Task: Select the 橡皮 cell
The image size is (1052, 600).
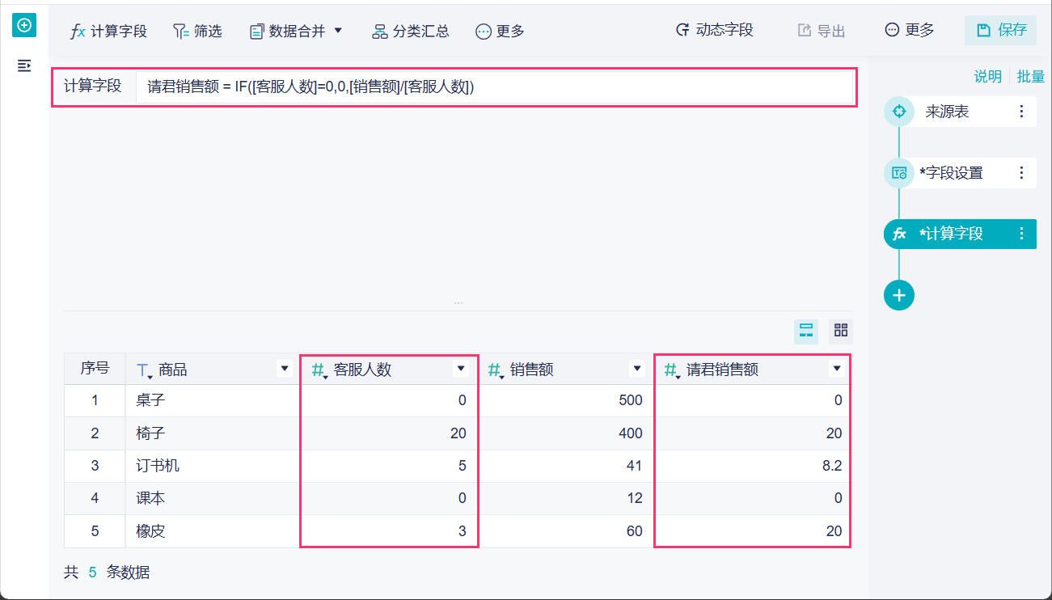Action: [x=212, y=531]
